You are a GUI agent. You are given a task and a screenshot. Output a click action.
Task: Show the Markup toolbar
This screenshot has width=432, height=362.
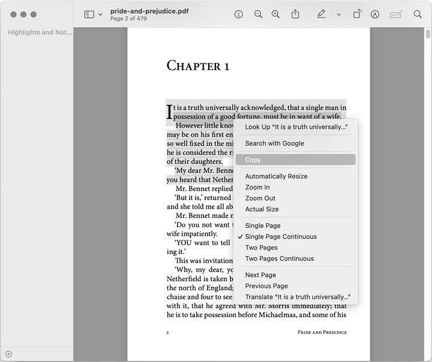(374, 14)
